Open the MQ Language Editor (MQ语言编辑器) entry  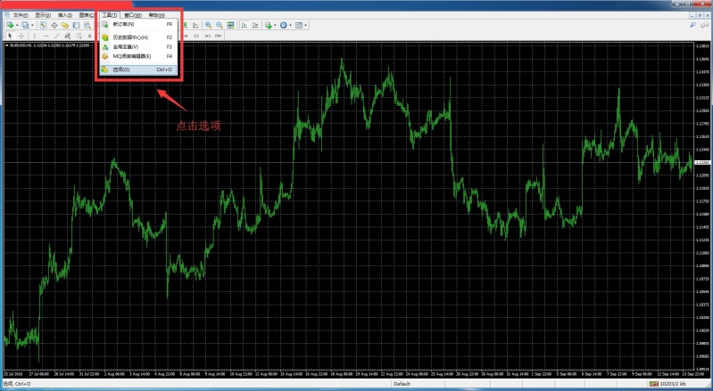(x=132, y=56)
